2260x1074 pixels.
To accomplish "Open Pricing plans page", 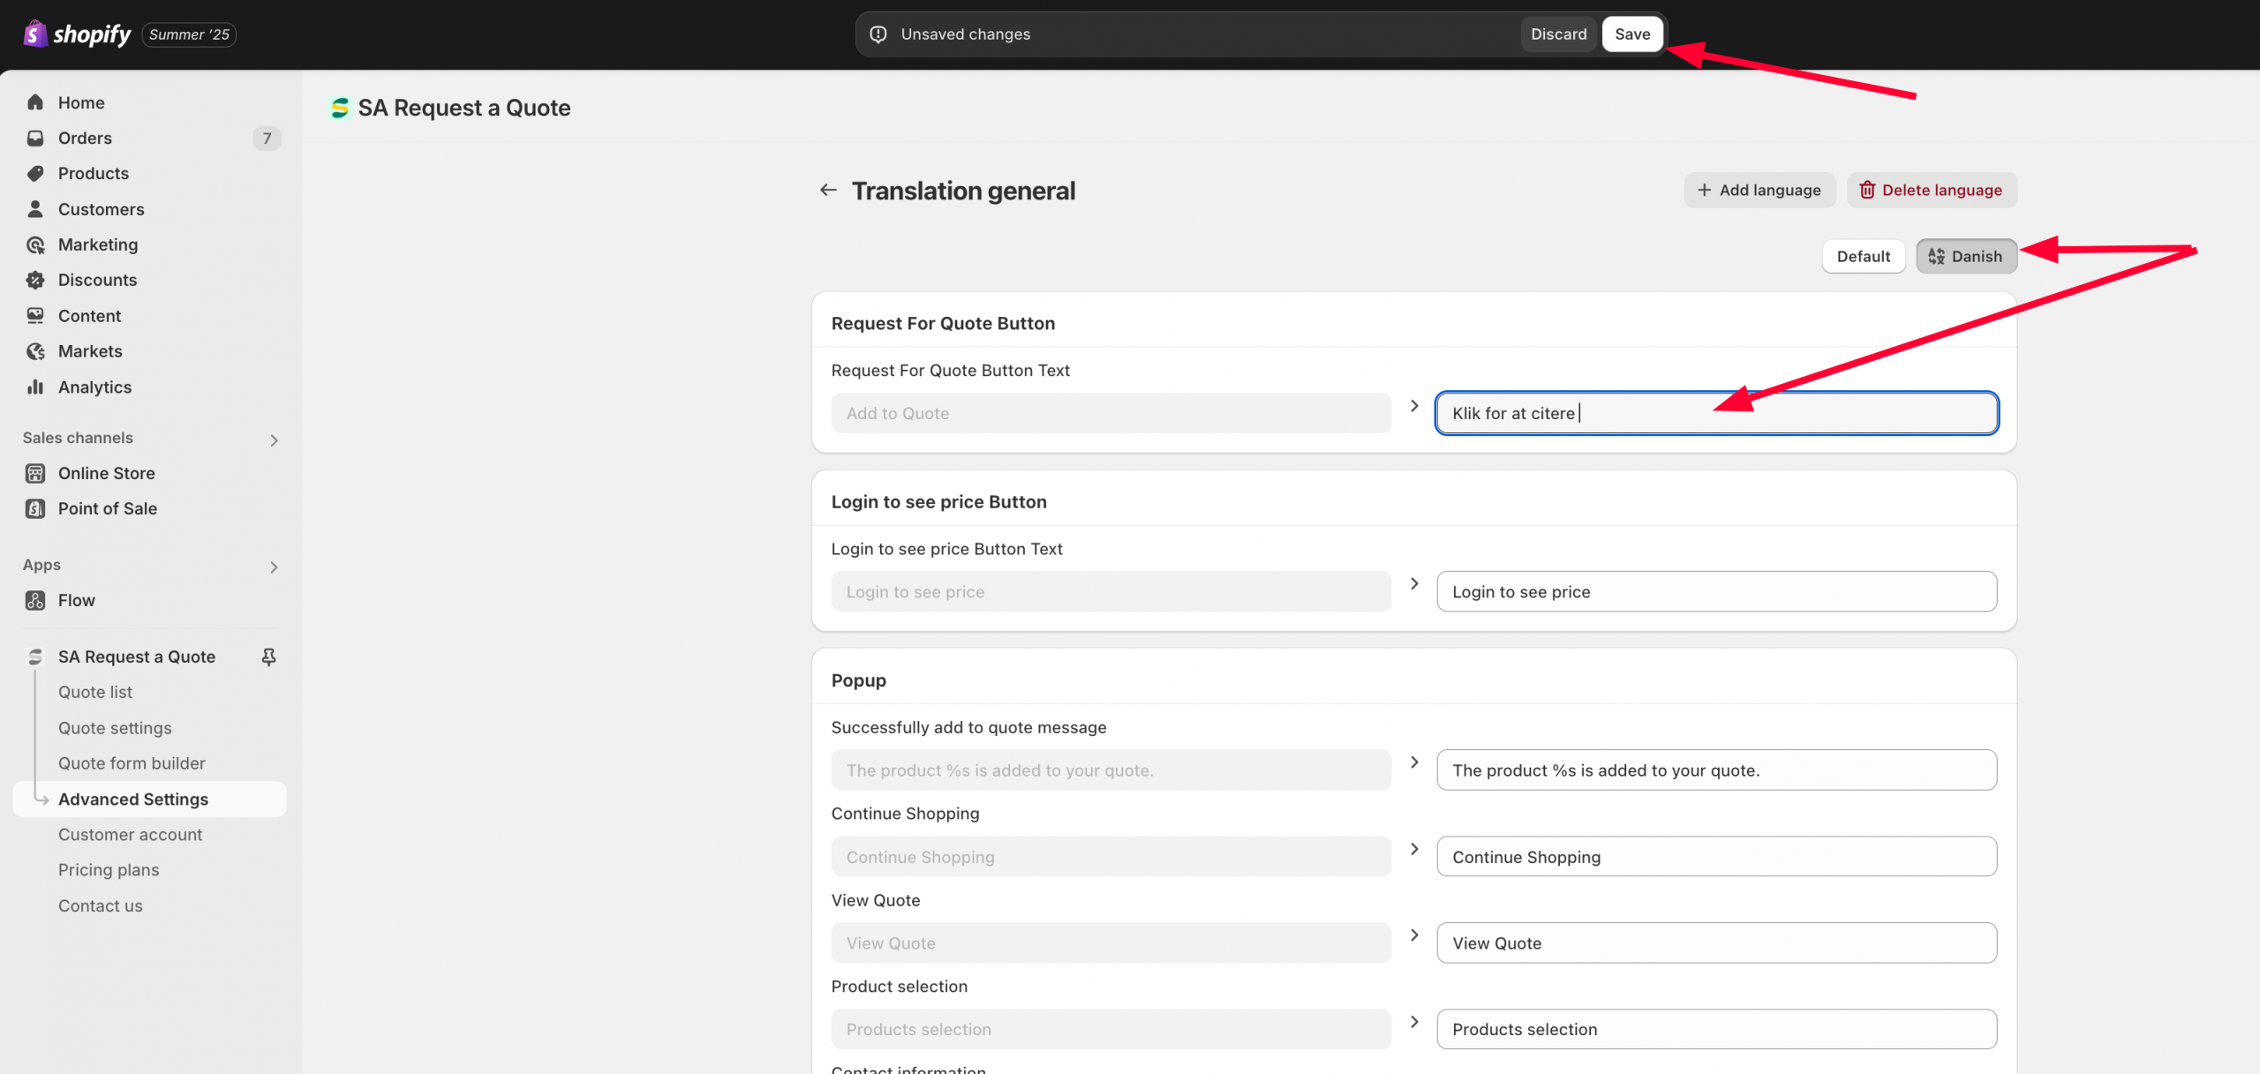I will click(x=109, y=869).
